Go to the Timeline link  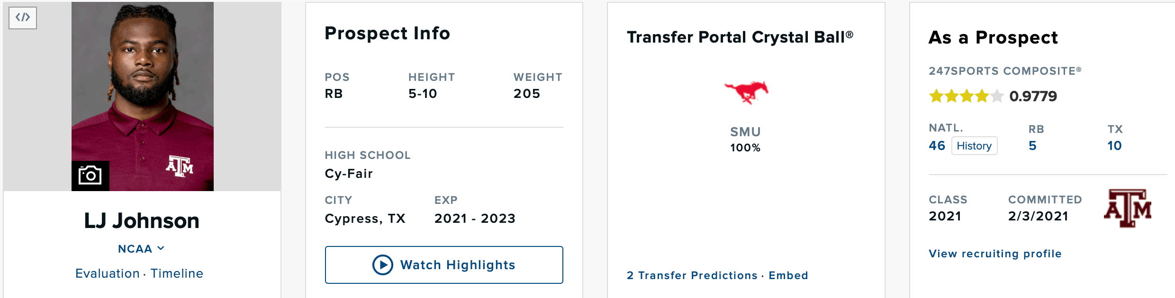click(x=177, y=273)
